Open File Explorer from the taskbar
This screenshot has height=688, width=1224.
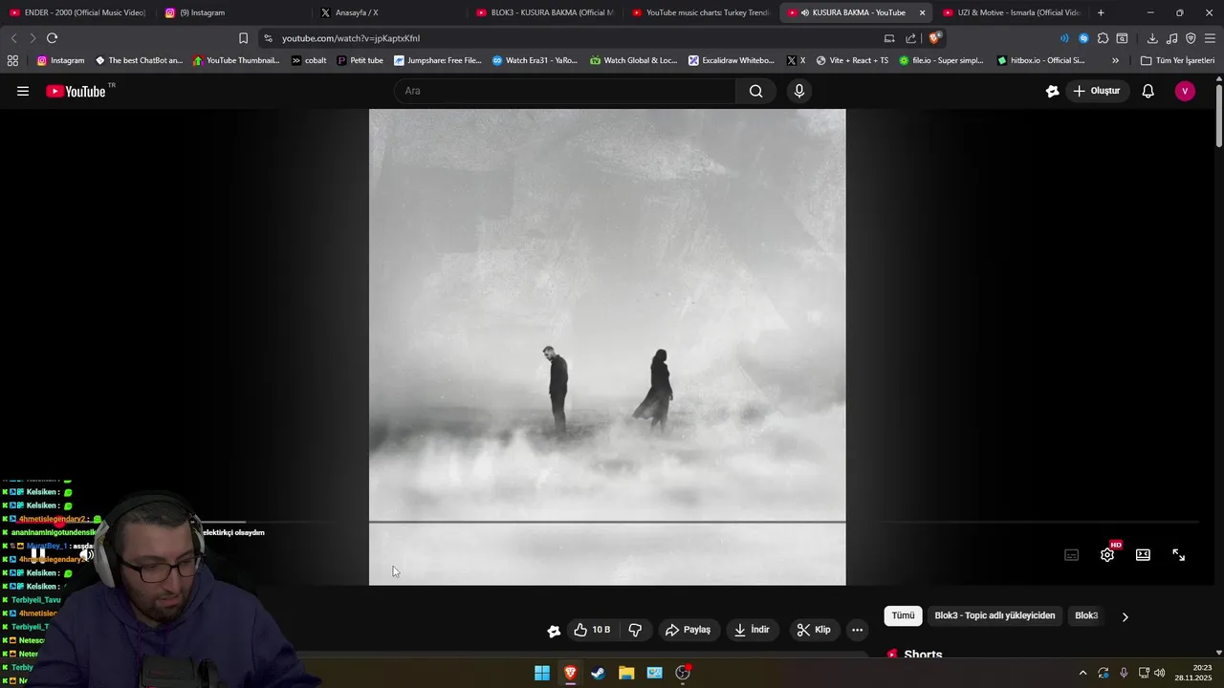[x=626, y=673]
